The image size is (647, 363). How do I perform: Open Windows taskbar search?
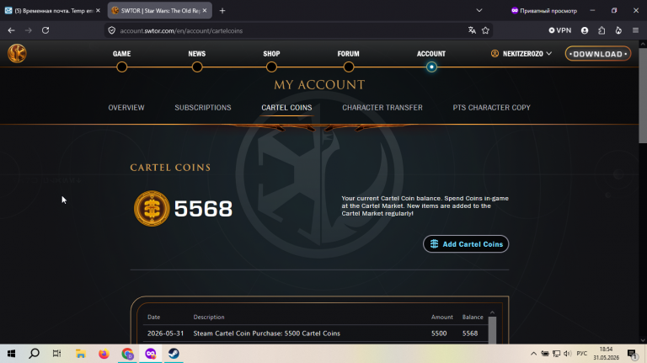[35, 354]
